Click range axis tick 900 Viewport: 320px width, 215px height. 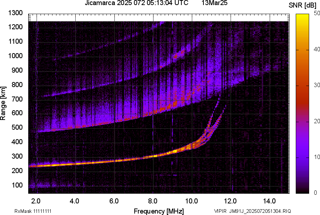tap(17, 70)
